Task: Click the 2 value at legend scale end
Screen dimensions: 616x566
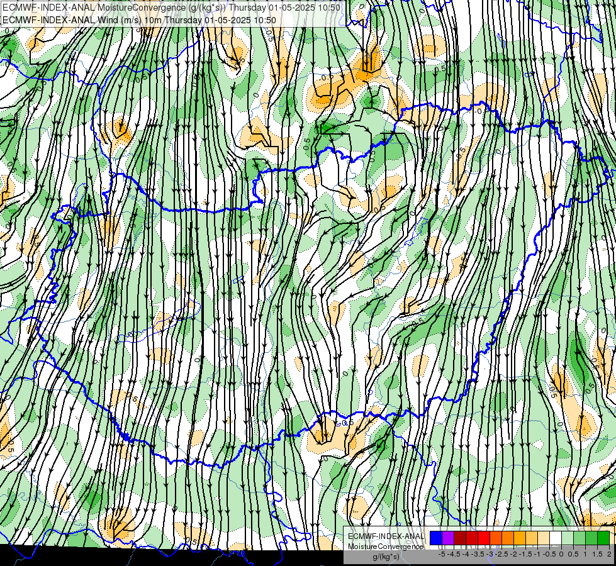Action: (x=609, y=554)
